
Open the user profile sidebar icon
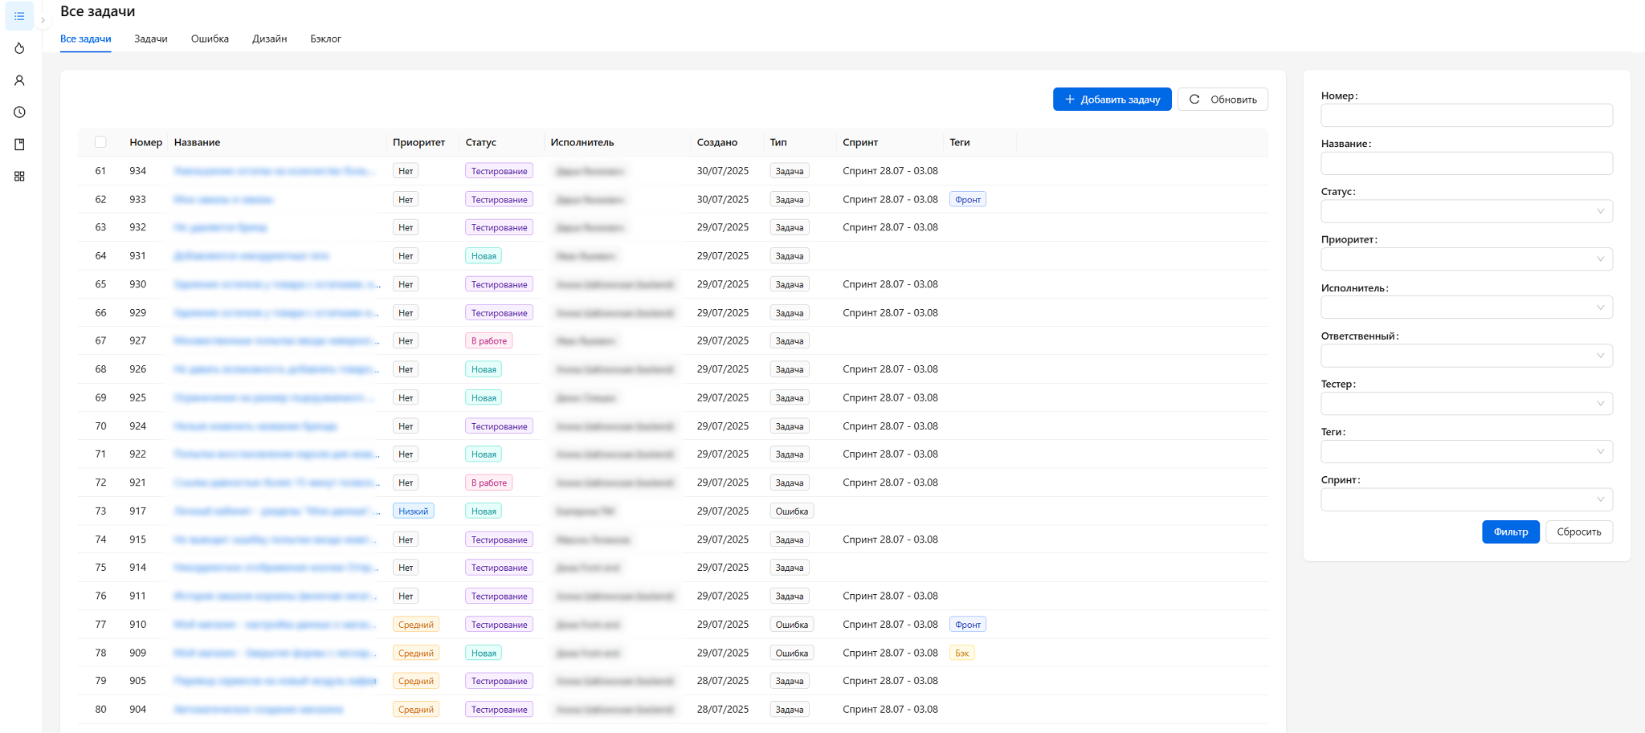[19, 80]
